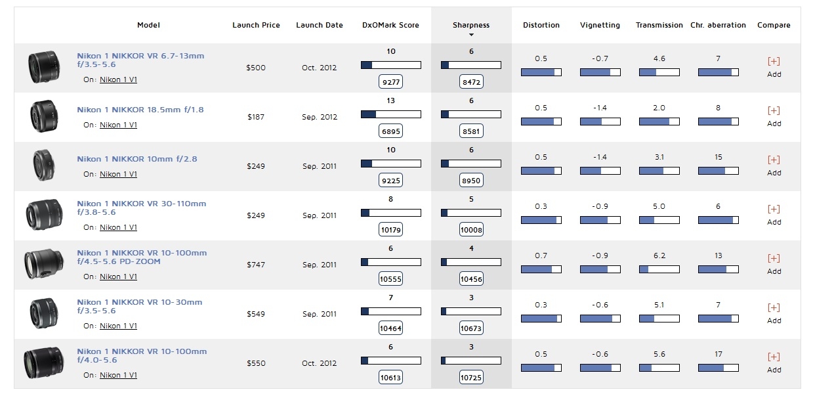The width and height of the screenshot is (813, 400).
Task: Sort by Sharpness column header
Action: coord(471,25)
